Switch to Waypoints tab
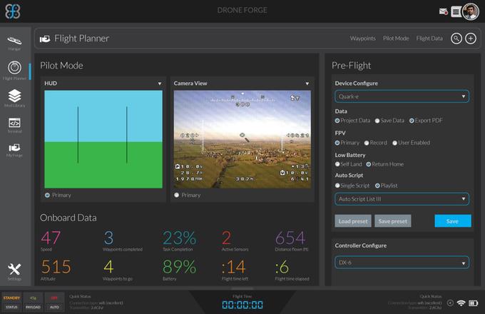 pos(362,39)
